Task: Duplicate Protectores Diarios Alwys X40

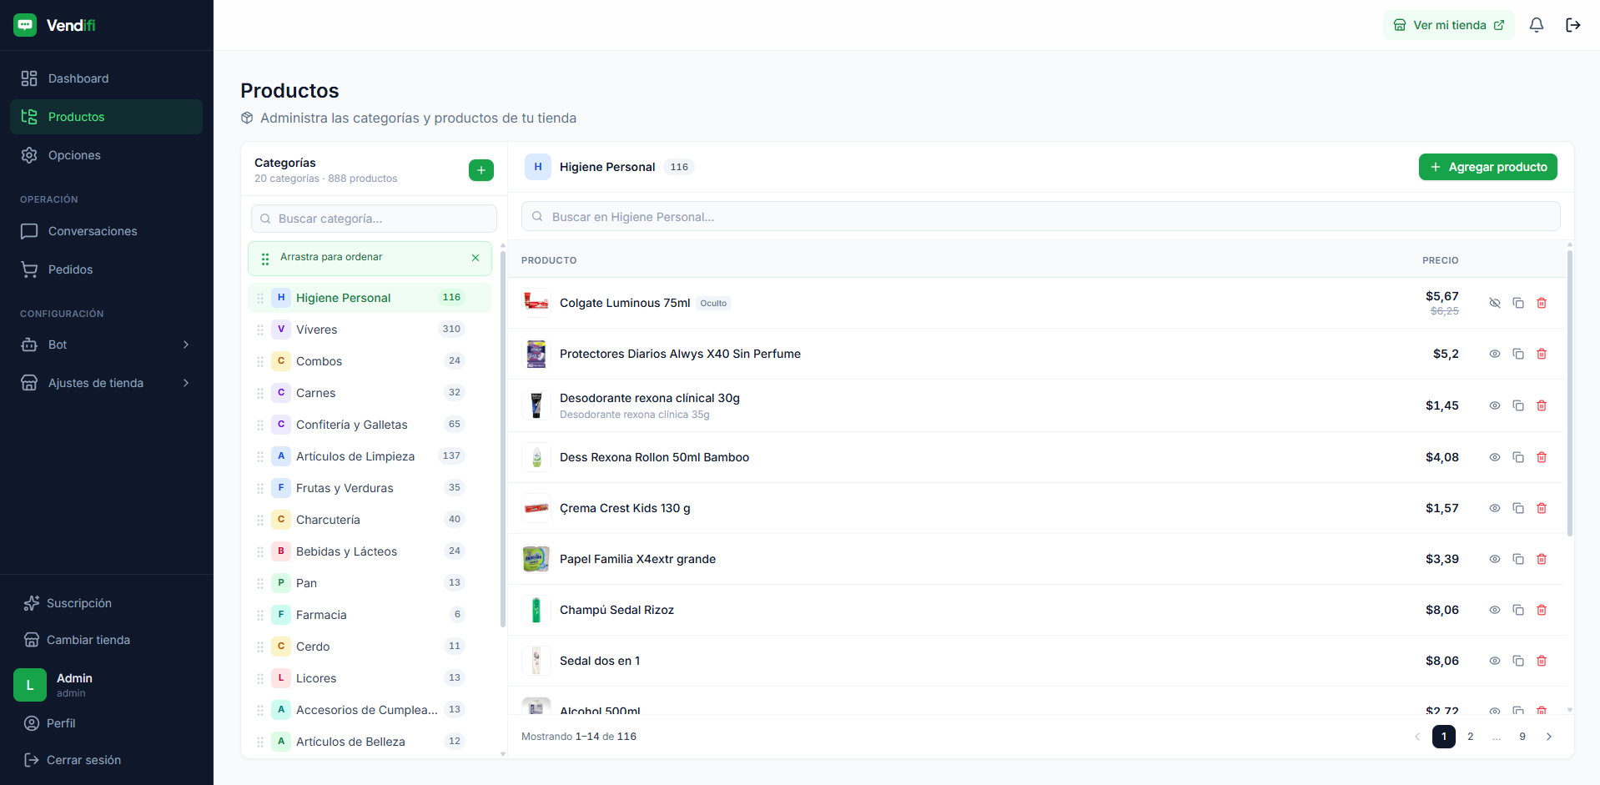Action: 1518,354
